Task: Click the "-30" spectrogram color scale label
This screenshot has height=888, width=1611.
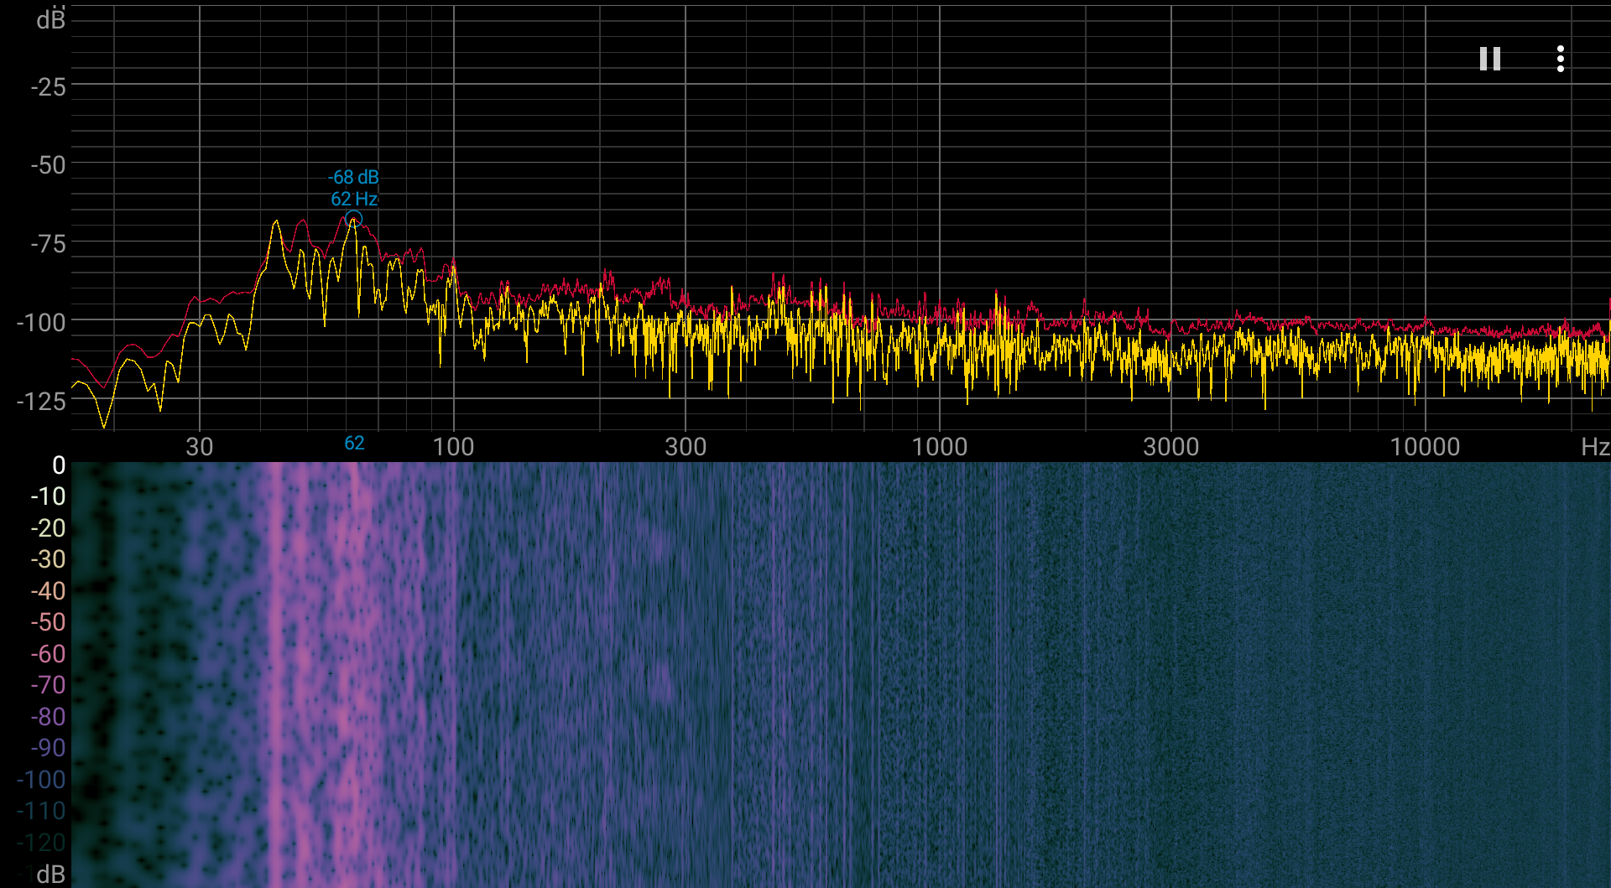Action: click(48, 559)
